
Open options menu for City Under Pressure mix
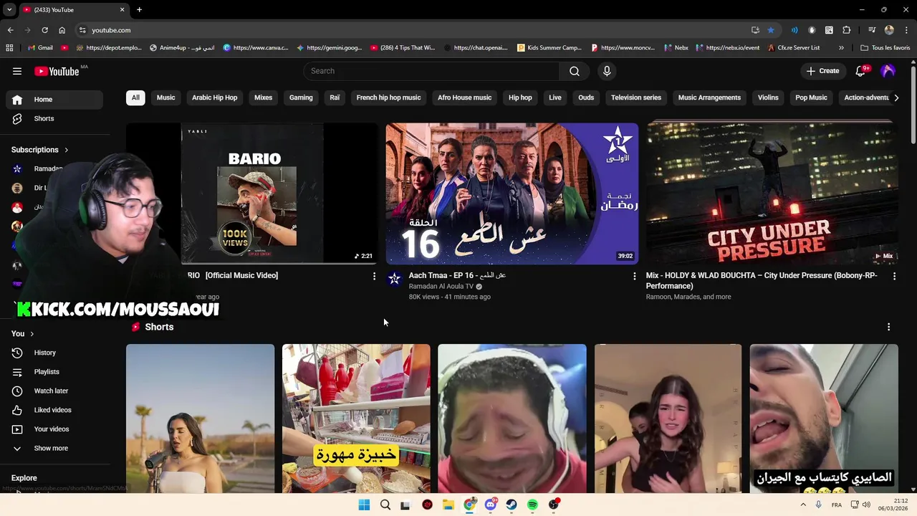(x=894, y=276)
